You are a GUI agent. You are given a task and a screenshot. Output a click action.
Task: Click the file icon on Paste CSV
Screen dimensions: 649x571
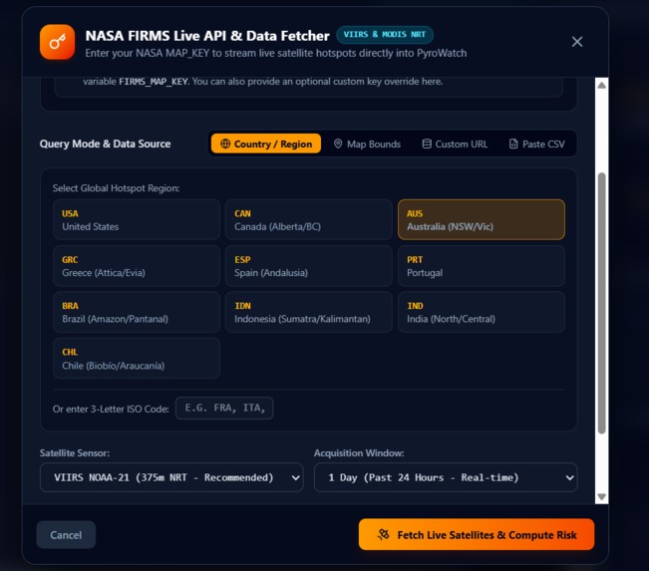pyautogui.click(x=513, y=143)
